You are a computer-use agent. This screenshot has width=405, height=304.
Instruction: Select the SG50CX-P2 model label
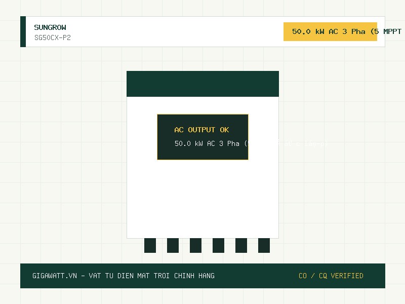coord(53,37)
